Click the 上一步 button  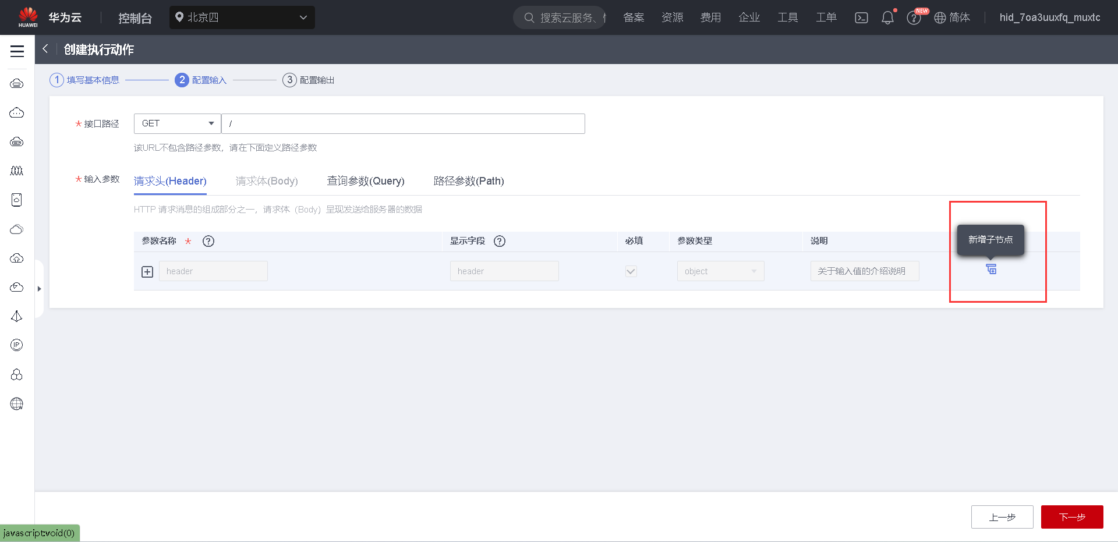pyautogui.click(x=1002, y=517)
